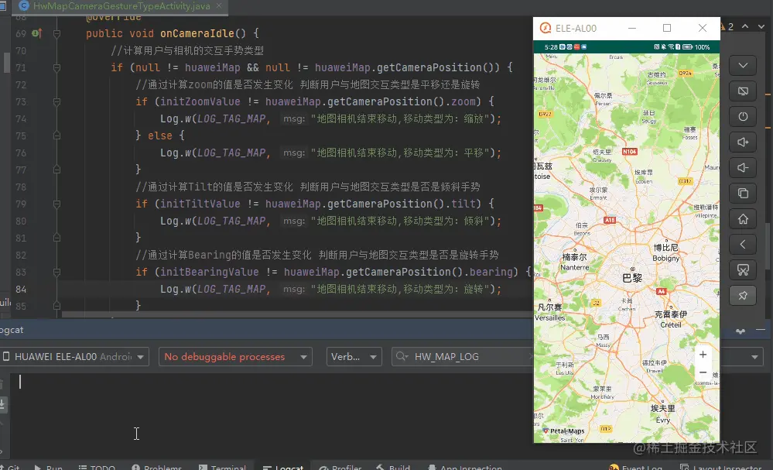Lower device volume with the volume-down icon

tap(743, 168)
